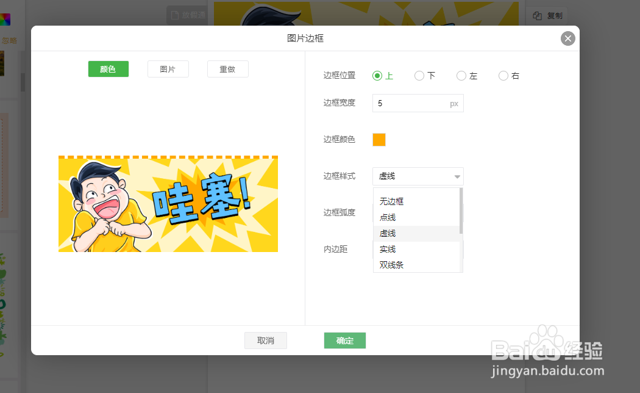This screenshot has width=640, height=393.
Task: Choose 虚线 from the style list
Action: (x=416, y=233)
